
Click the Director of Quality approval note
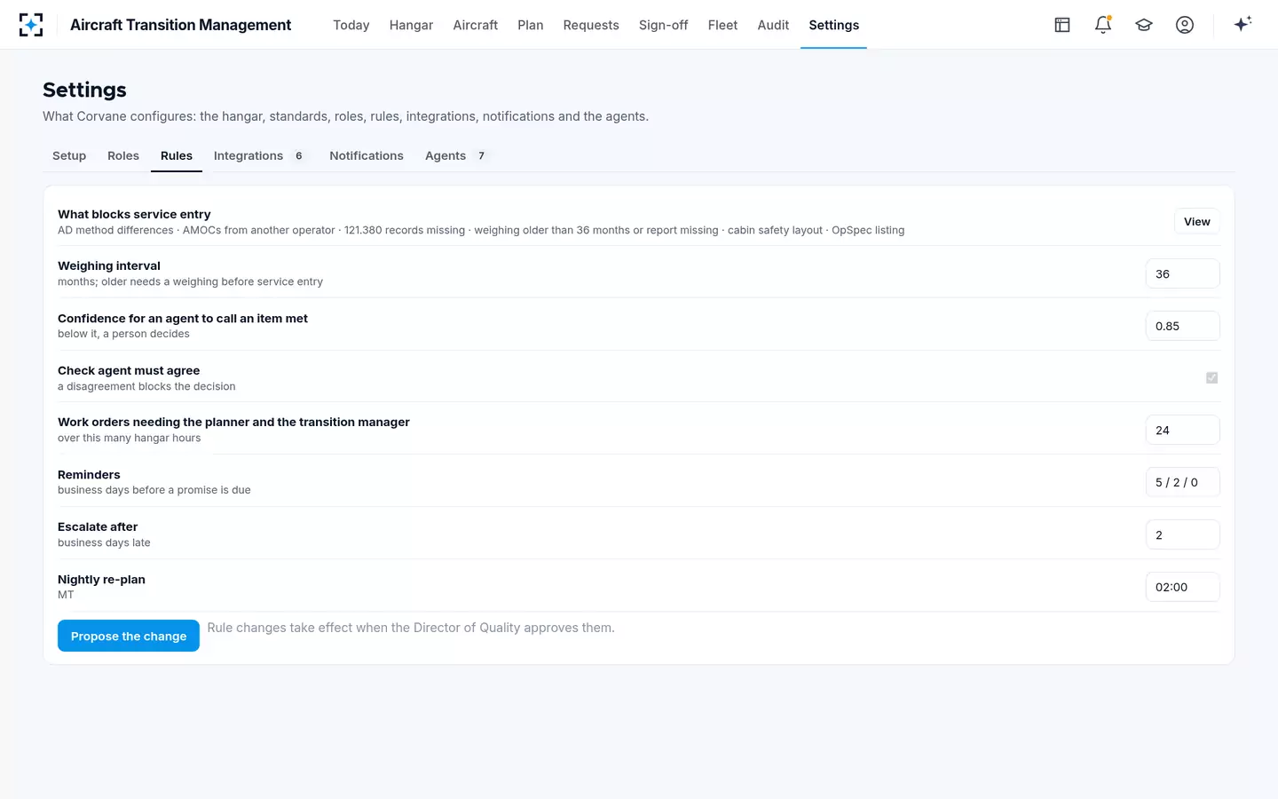pos(411,628)
